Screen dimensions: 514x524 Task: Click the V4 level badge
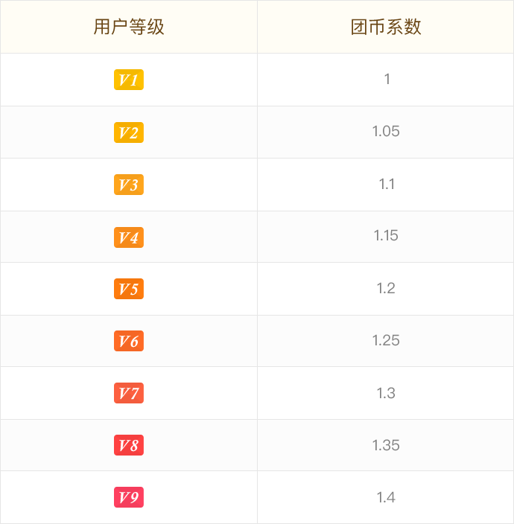coord(129,237)
